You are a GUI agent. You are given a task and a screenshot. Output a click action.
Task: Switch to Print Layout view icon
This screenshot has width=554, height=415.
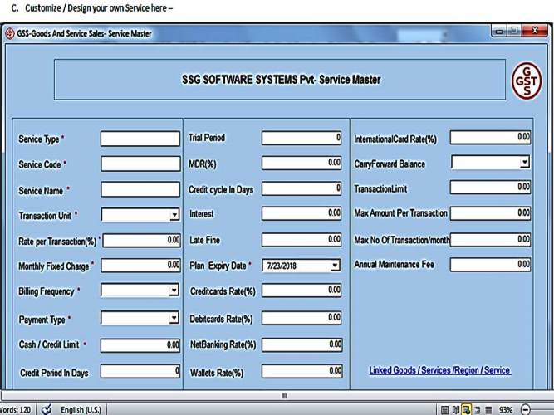coord(445,410)
